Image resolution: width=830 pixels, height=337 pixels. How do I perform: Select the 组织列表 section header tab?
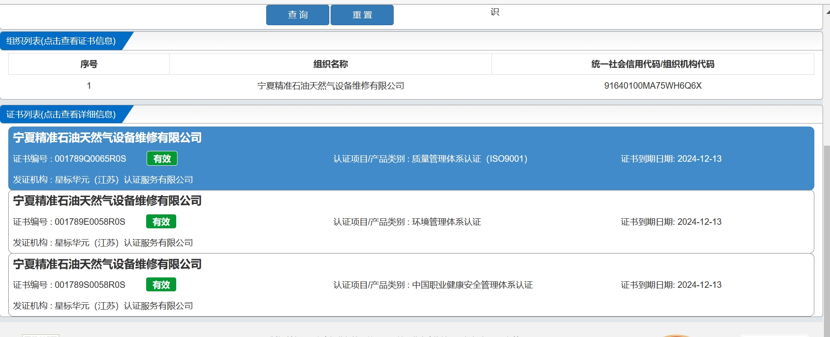(61, 41)
